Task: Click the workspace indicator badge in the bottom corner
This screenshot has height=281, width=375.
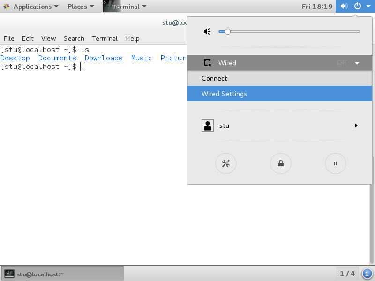Action: pos(368,273)
